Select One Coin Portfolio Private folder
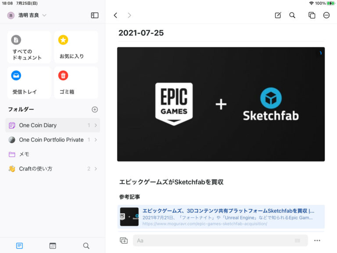The height and width of the screenshot is (253, 337). 53,140
